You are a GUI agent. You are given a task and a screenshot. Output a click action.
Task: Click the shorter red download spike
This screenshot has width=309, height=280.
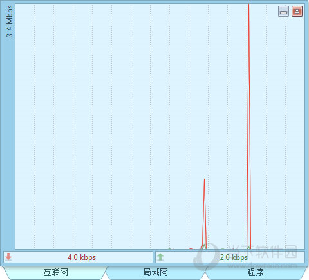point(204,214)
